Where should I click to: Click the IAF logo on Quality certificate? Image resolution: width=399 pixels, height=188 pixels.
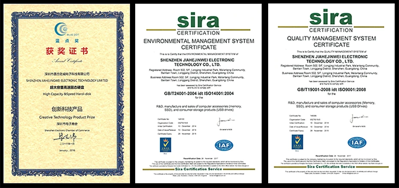[x=357, y=143]
